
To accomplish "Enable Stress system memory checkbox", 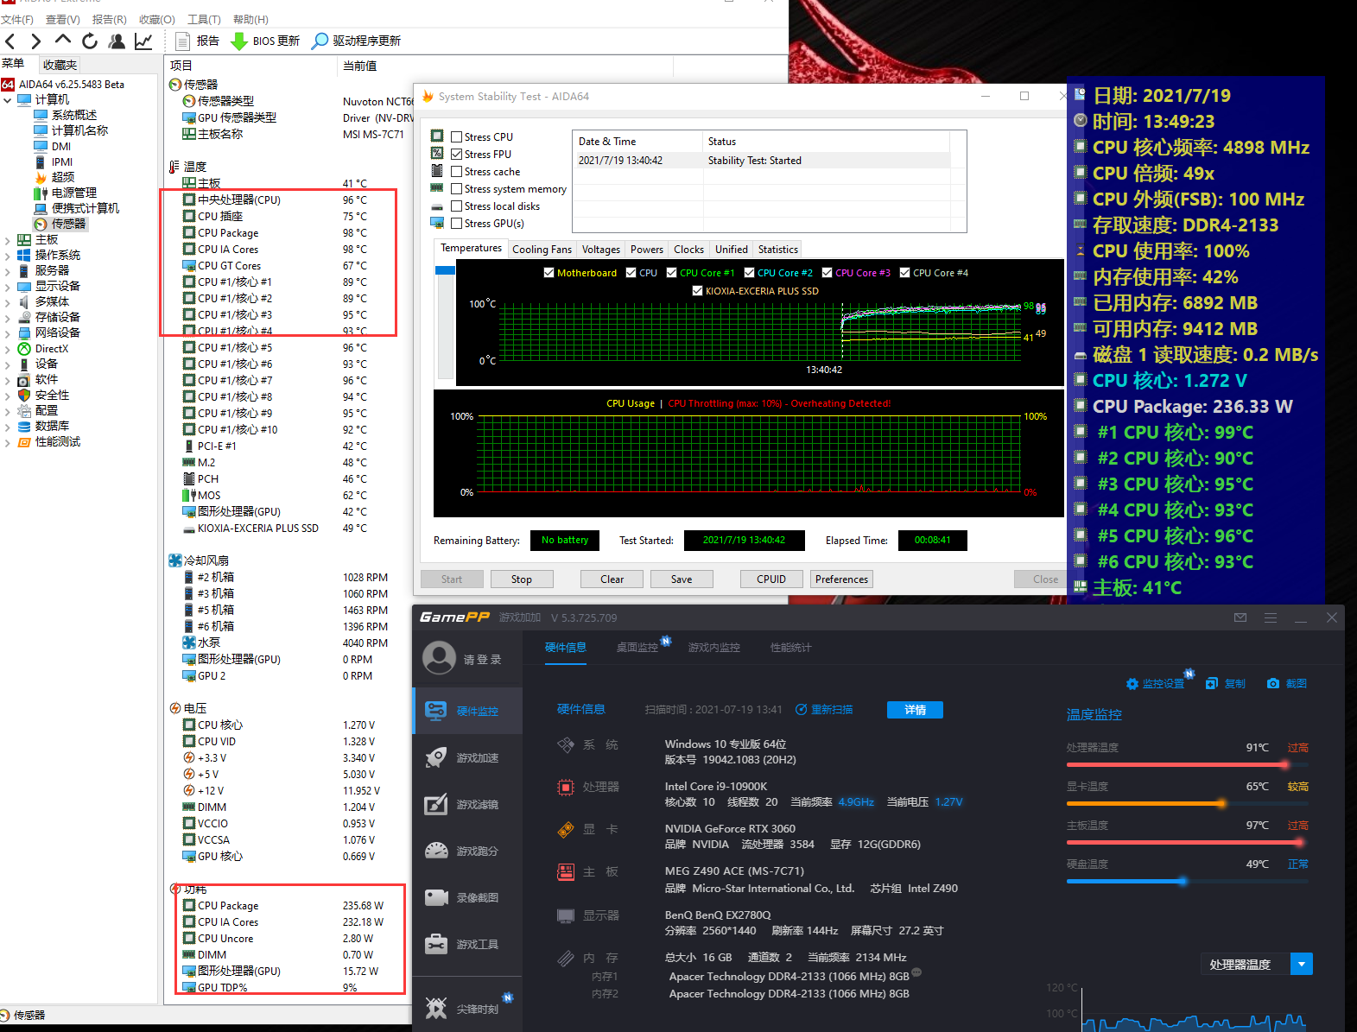I will coord(456,188).
